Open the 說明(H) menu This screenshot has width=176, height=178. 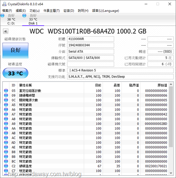tap(83, 11)
